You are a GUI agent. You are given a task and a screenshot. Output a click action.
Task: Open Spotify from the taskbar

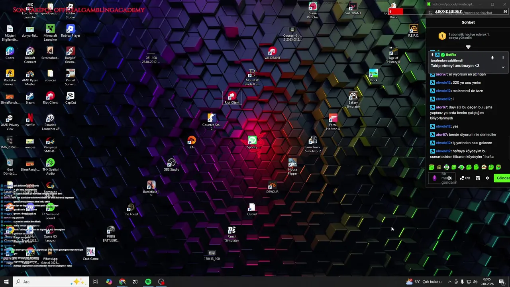(148, 282)
